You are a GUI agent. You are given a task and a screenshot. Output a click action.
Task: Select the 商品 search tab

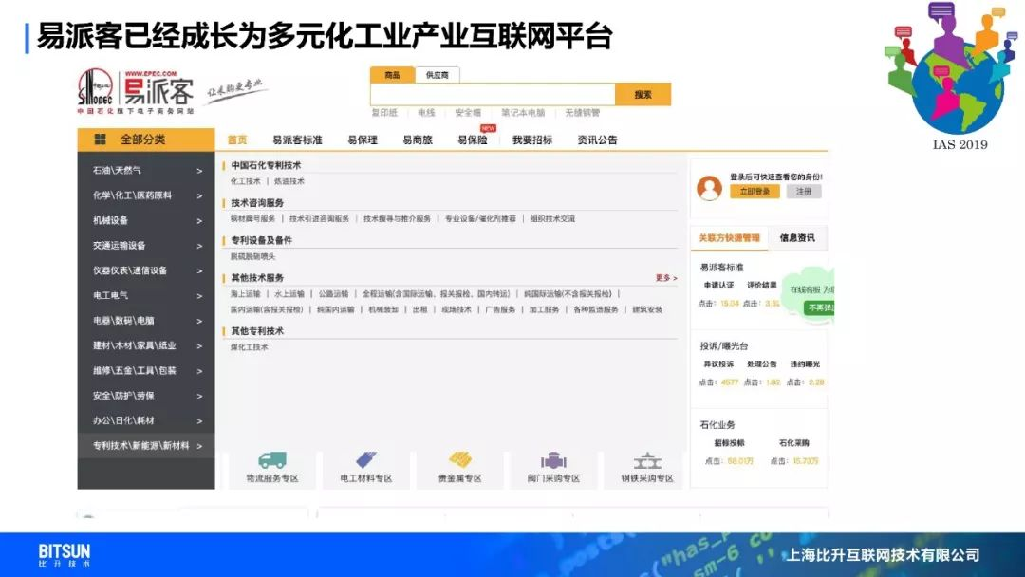pos(392,75)
